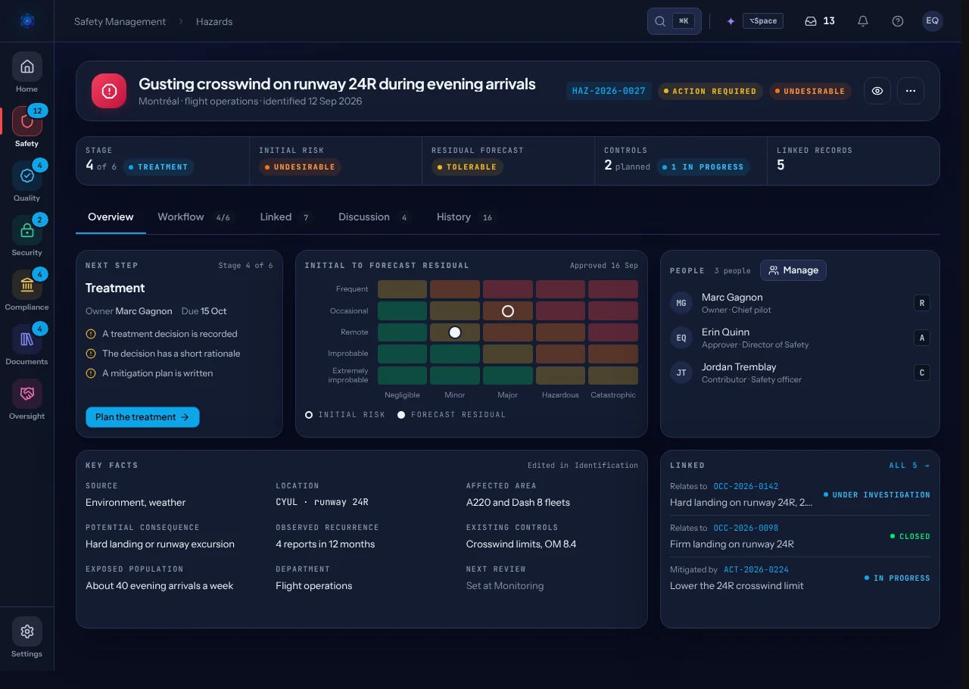Click the initial risk marker on matrix
The image size is (969, 689).
click(508, 311)
